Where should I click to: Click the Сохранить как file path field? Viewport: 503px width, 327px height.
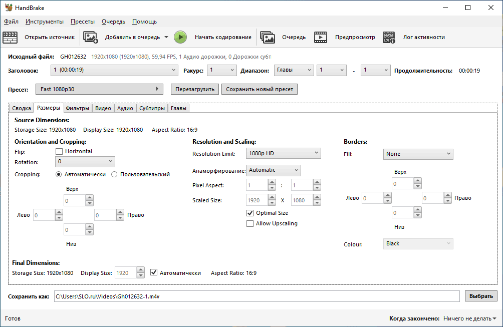(x=257, y=296)
